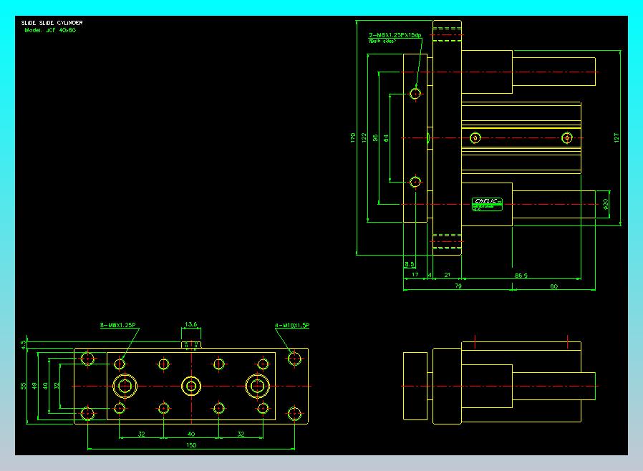The width and height of the screenshot is (643, 471).
Task: Click the 13.6 port width dimension
Action: 190,324
